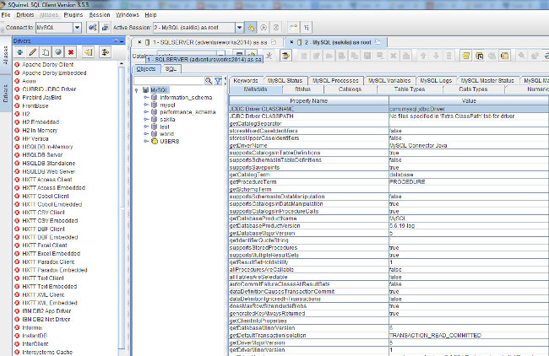549x356 pixels.
Task: Click the circular numbered icon in main toolbar
Action: click(x=276, y=27)
